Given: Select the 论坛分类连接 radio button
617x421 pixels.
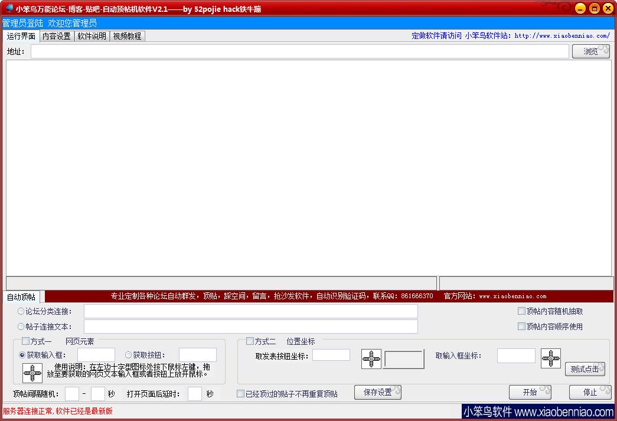Looking at the screenshot, I should pos(21,311).
